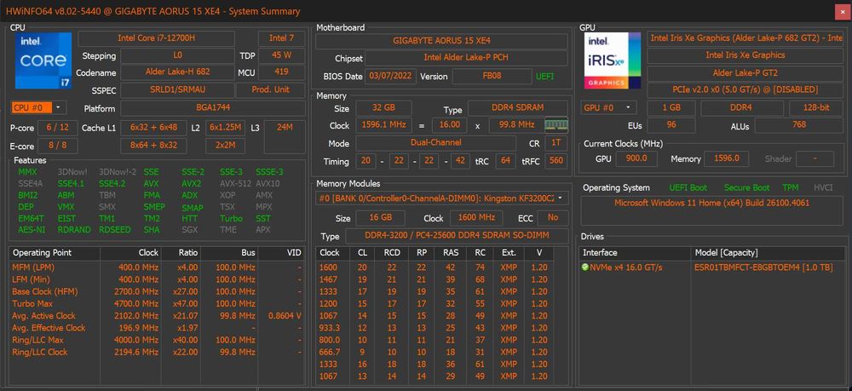This screenshot has width=852, height=391.
Task: Click the Ring/LLC Clock row label
Action: (x=40, y=352)
